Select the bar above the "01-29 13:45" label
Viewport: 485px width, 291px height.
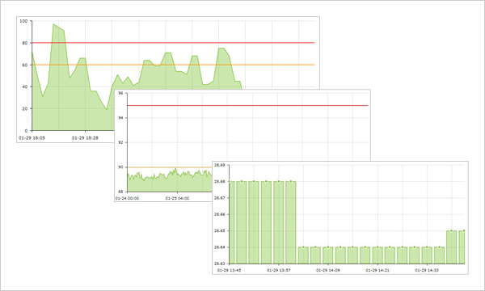tap(232, 222)
